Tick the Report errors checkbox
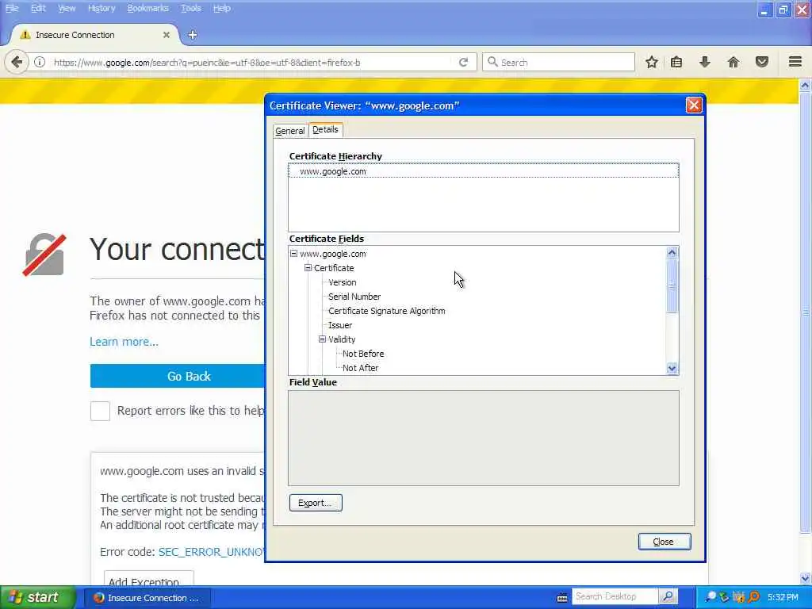 click(100, 411)
